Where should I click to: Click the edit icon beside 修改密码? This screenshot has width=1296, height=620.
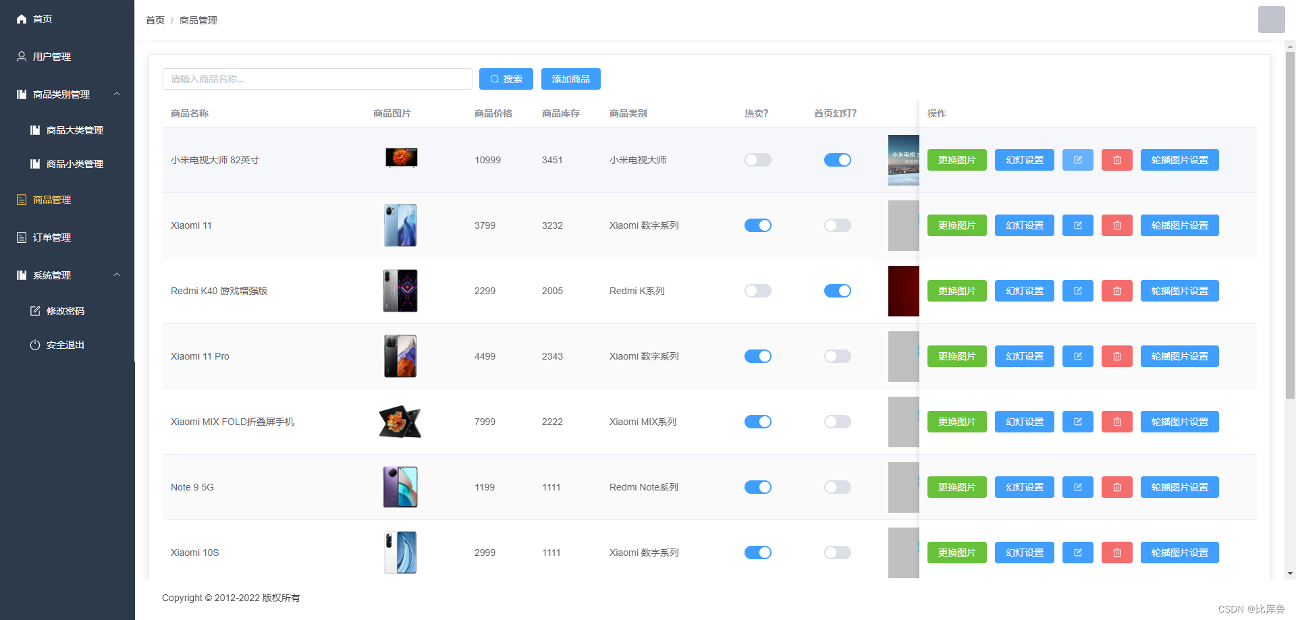click(x=35, y=311)
